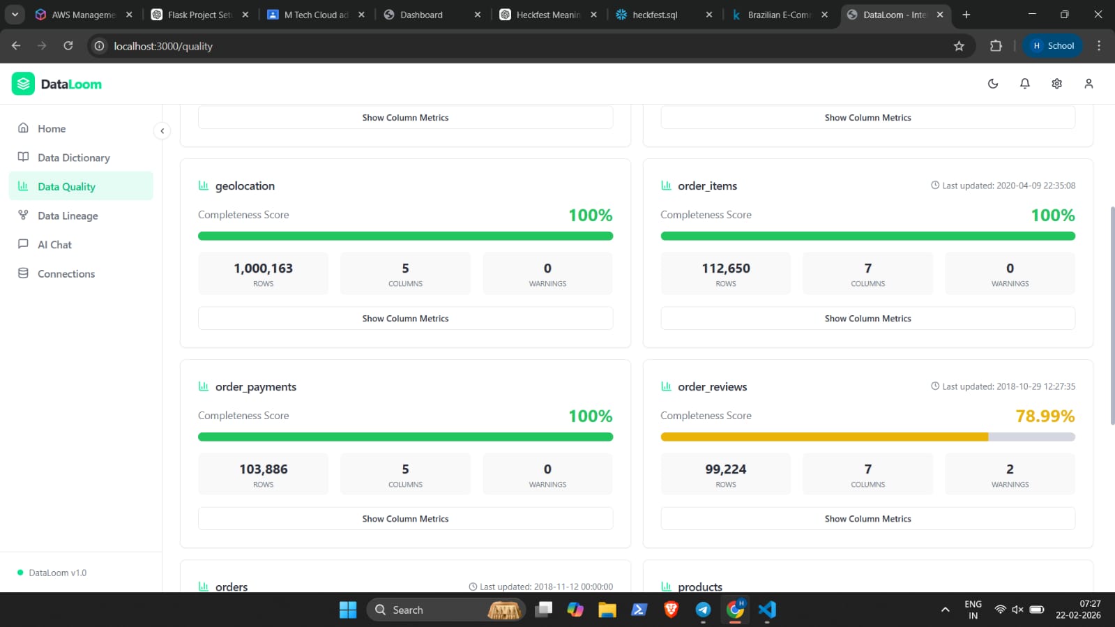The height and width of the screenshot is (627, 1115).
Task: Click the Home house icon
Action: tap(23, 128)
